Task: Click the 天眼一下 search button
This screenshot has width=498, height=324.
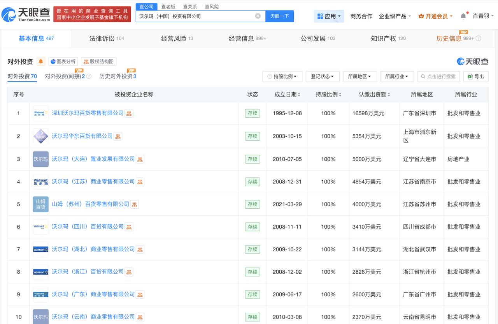Action: click(280, 16)
